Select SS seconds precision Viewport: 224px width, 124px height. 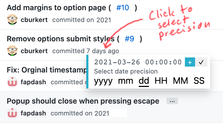coord(199,81)
